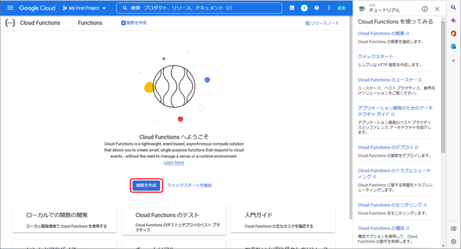Image resolution: width=461 pixels, height=249 pixels.
Task: Open the クイックスタートを開始 link
Action: [189, 185]
